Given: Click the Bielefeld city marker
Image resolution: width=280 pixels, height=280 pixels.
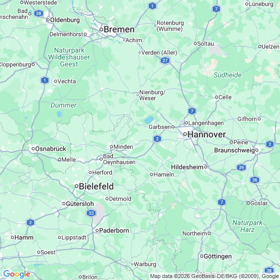Looking at the screenshot, I should coord(76,186).
